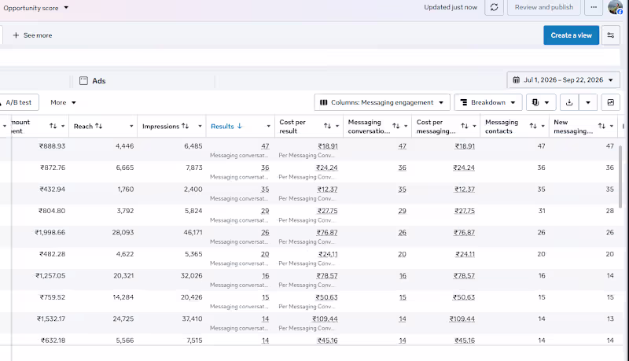The image size is (629, 361).
Task: Select New messaging value 13
Action: point(610,319)
